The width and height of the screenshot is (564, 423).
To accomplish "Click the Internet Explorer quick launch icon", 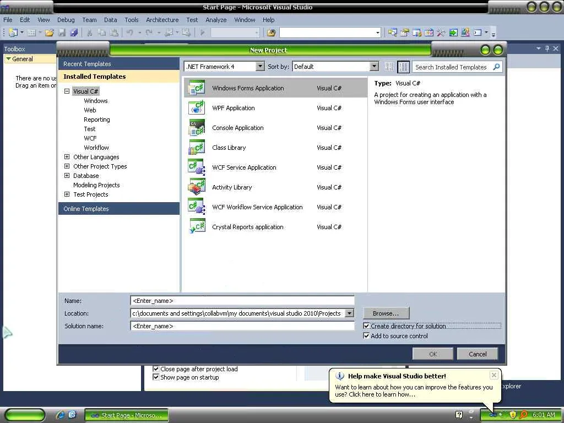I will [x=61, y=415].
